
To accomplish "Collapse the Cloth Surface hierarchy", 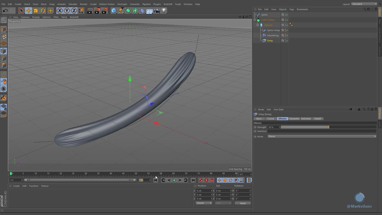I will click(255, 20).
